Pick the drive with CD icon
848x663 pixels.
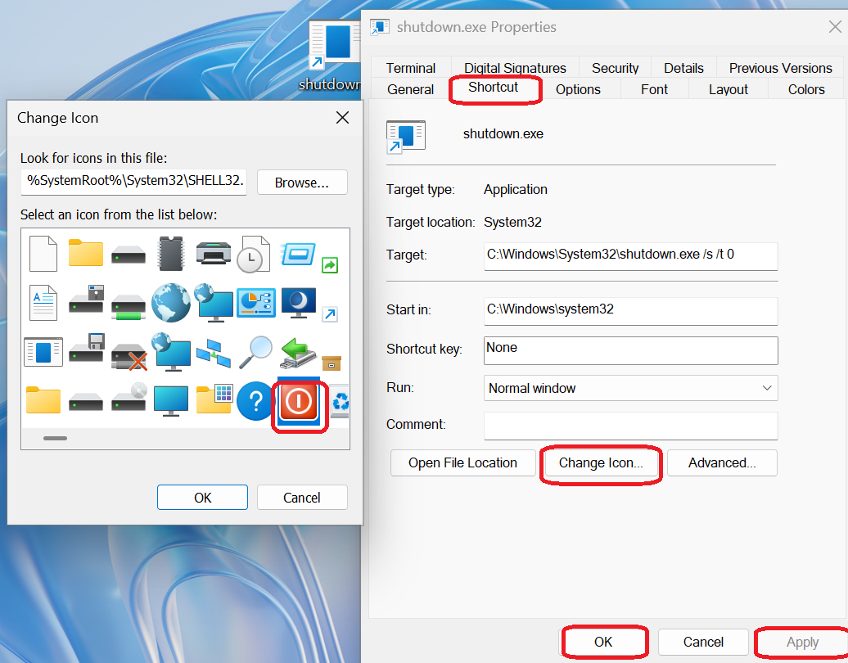(x=129, y=398)
